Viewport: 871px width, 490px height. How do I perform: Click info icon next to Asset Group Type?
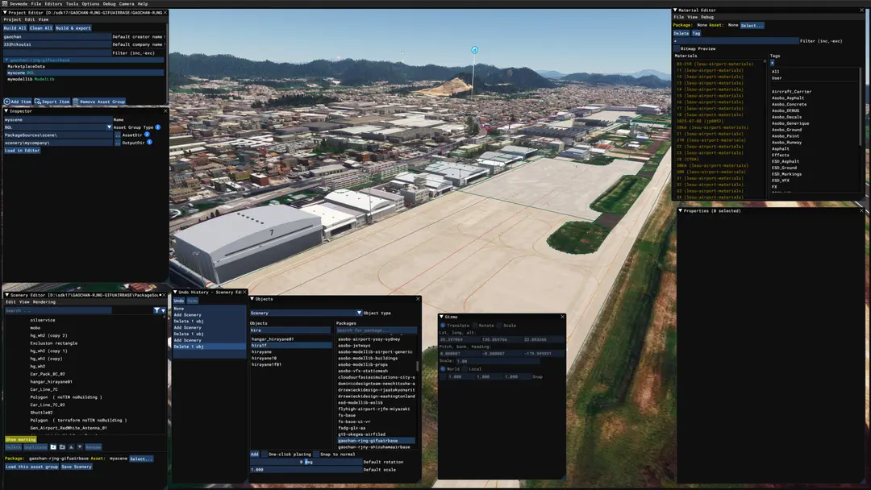tap(158, 127)
